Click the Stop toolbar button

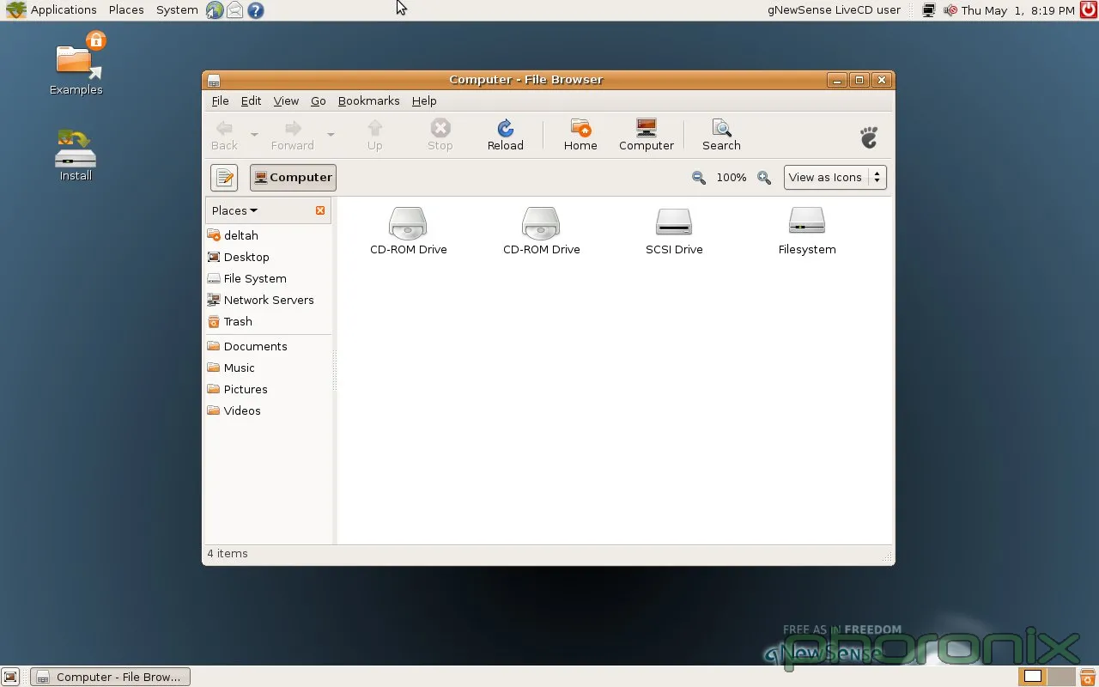[440, 135]
